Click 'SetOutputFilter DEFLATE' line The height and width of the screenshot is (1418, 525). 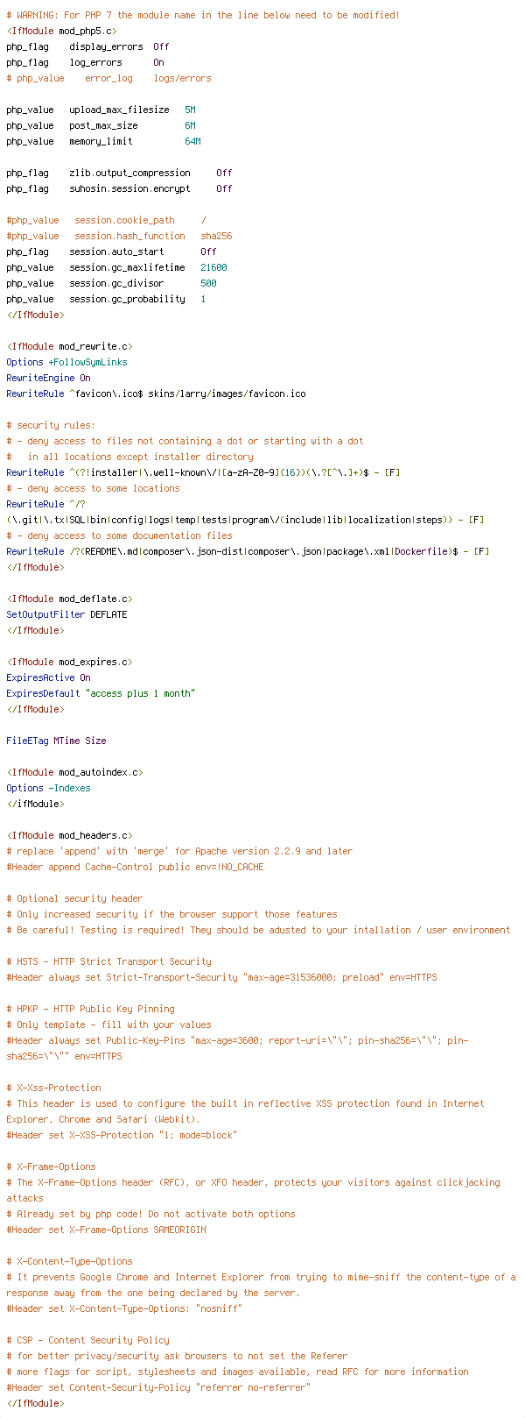pos(66,614)
